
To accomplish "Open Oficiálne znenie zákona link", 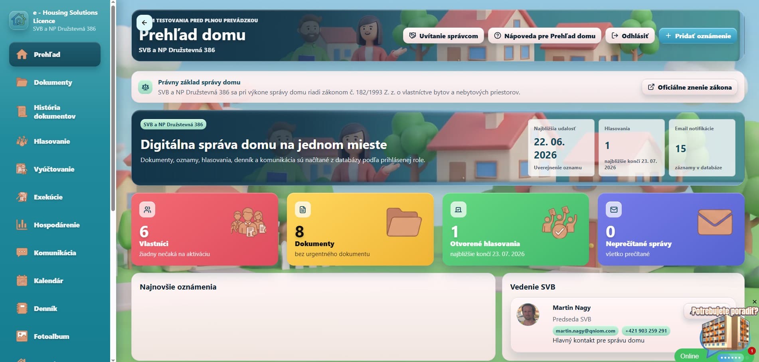I will click(690, 87).
